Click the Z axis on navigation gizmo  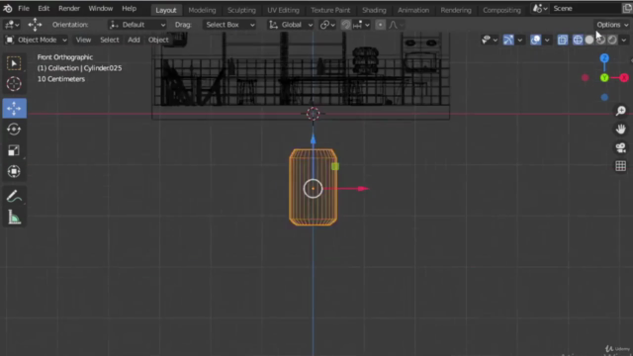pos(604,58)
